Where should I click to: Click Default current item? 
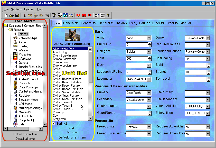72,137
